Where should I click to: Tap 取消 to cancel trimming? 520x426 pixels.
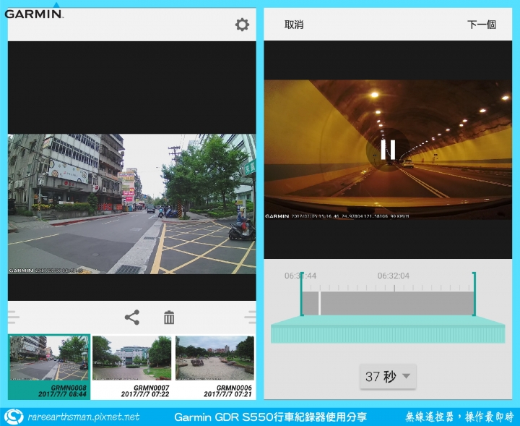coord(294,25)
